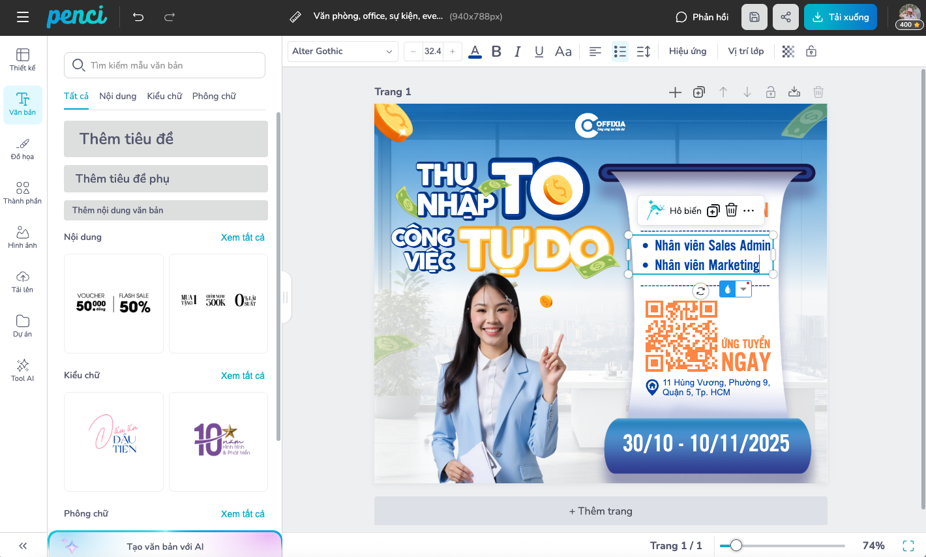Switch to the Kiểu chữ tab
926x557 pixels.
[164, 96]
